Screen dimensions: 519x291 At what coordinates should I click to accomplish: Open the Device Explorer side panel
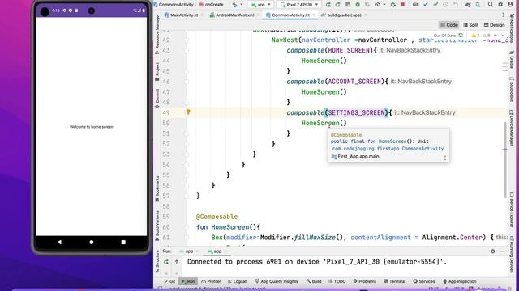pyautogui.click(x=512, y=210)
